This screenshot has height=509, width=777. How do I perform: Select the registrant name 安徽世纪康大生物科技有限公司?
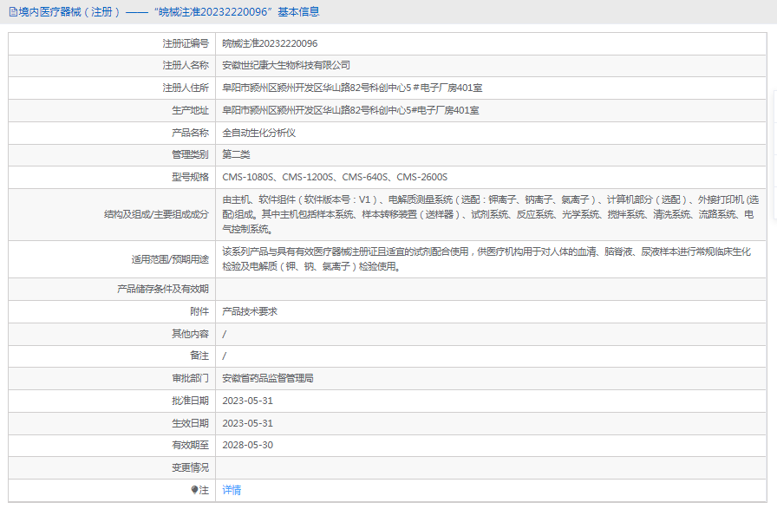click(286, 65)
